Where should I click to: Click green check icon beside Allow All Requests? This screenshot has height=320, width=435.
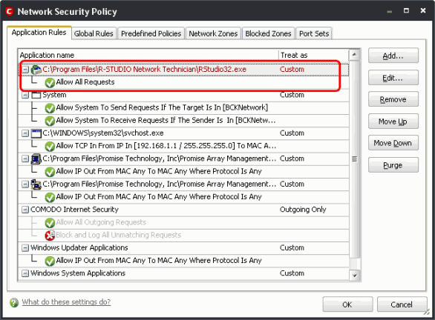click(50, 82)
